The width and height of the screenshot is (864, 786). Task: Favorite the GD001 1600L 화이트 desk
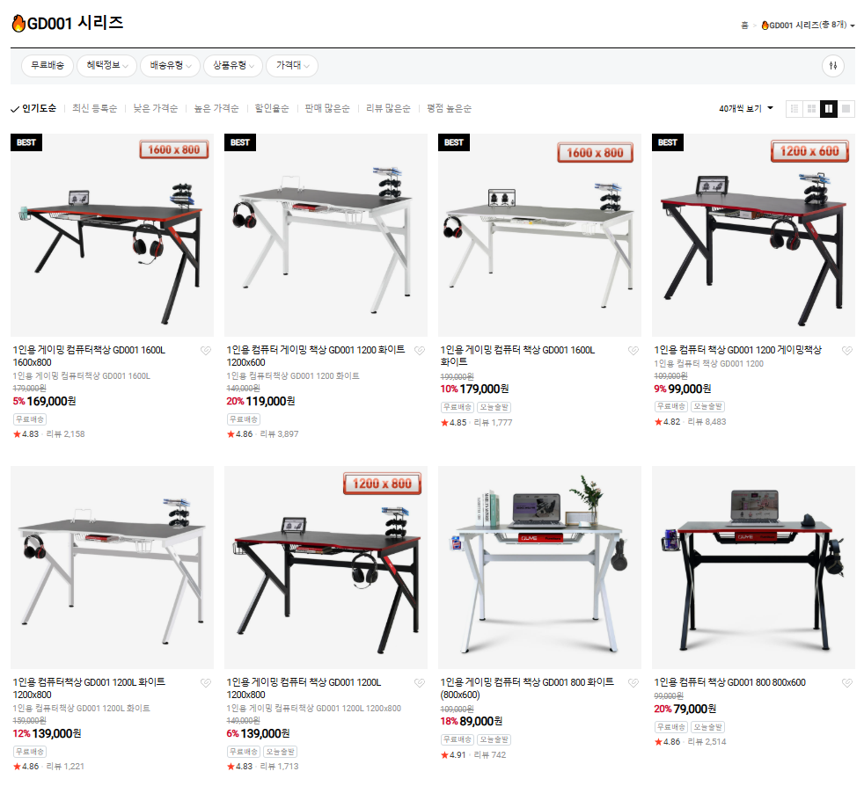pos(633,350)
